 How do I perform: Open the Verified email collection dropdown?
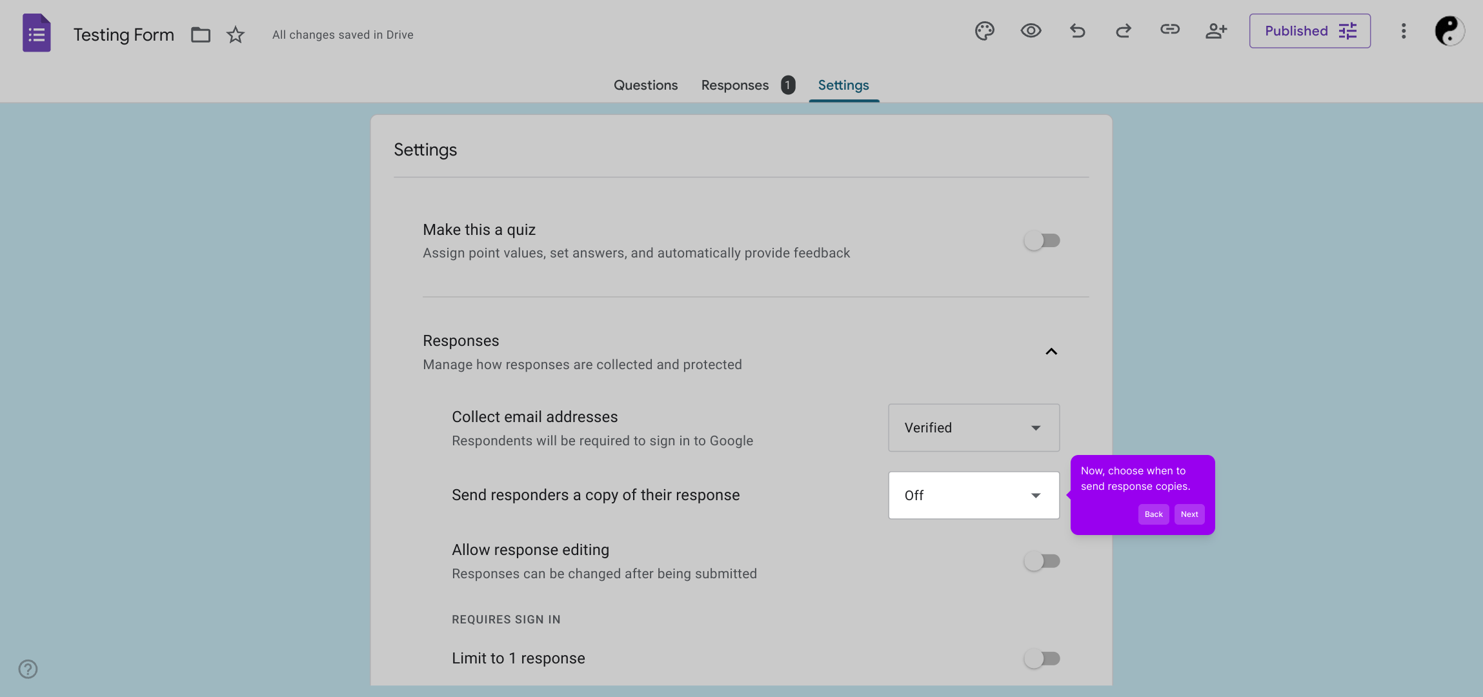point(973,428)
